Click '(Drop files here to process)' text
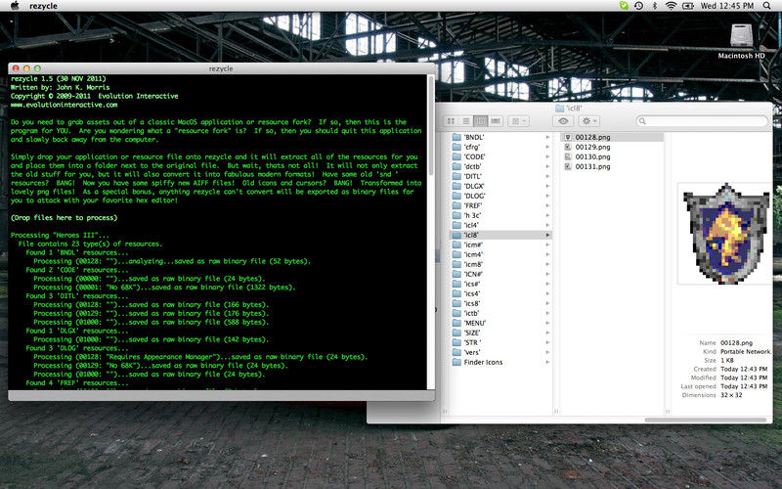 click(x=65, y=217)
